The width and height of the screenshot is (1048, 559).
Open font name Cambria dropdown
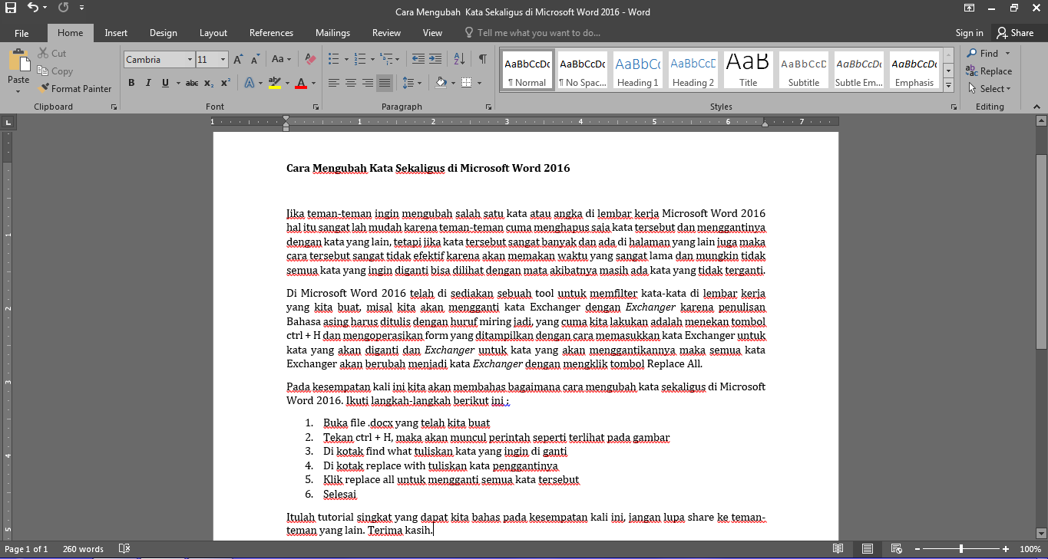tap(190, 60)
